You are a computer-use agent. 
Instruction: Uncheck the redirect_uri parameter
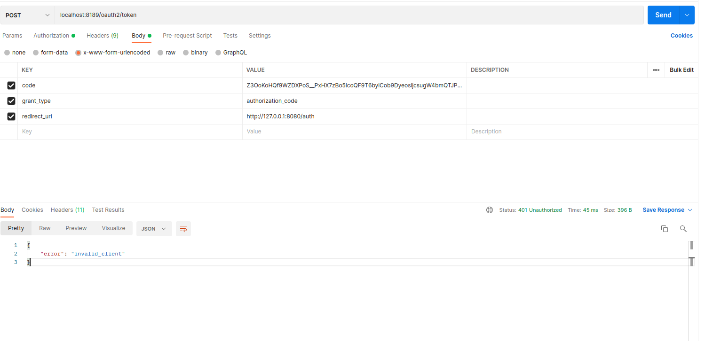(11, 116)
